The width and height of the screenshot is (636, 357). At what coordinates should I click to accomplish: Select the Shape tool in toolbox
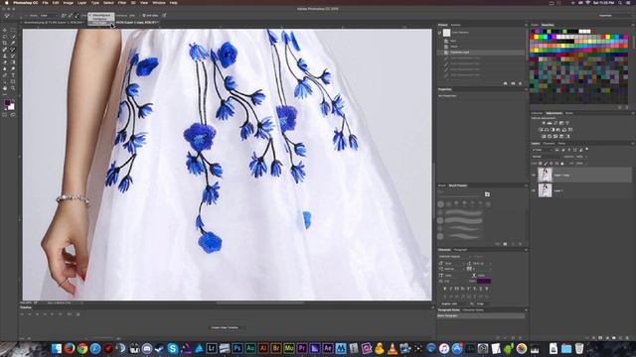[x=13, y=81]
